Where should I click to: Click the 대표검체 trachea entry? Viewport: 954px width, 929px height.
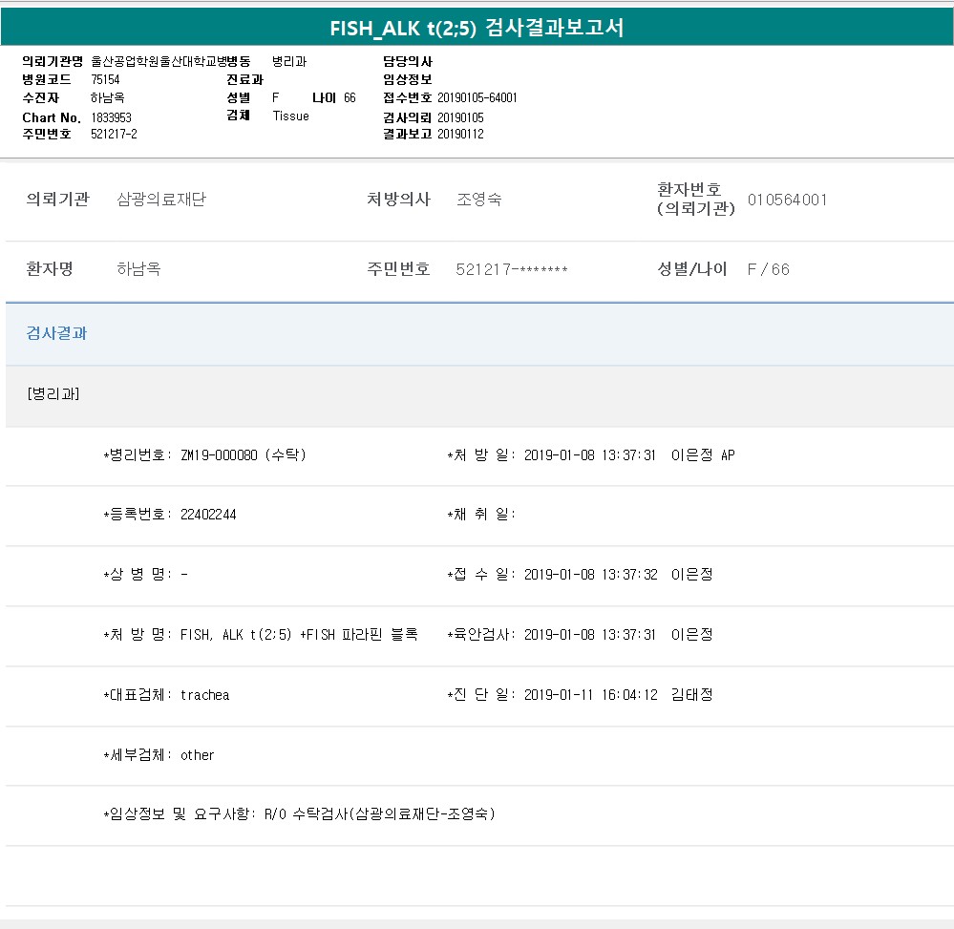166,695
